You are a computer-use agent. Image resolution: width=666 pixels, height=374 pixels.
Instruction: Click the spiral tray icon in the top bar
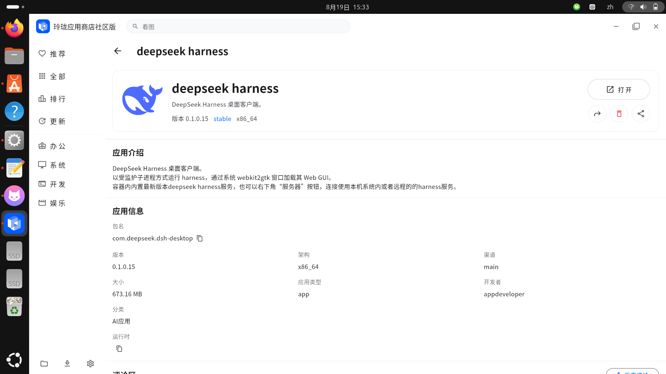point(592,7)
